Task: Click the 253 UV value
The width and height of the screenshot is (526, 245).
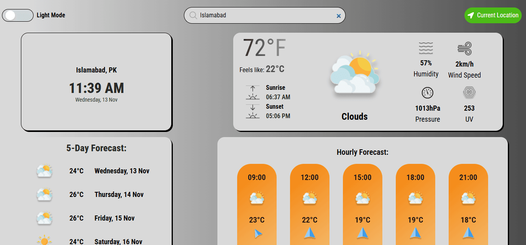Action: (469, 108)
